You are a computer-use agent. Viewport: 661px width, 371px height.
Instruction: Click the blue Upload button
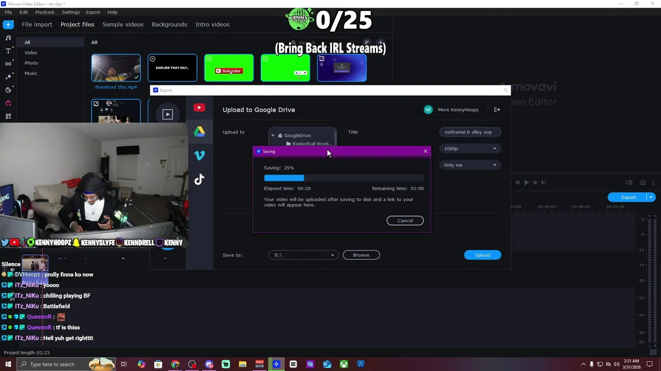[x=482, y=255]
